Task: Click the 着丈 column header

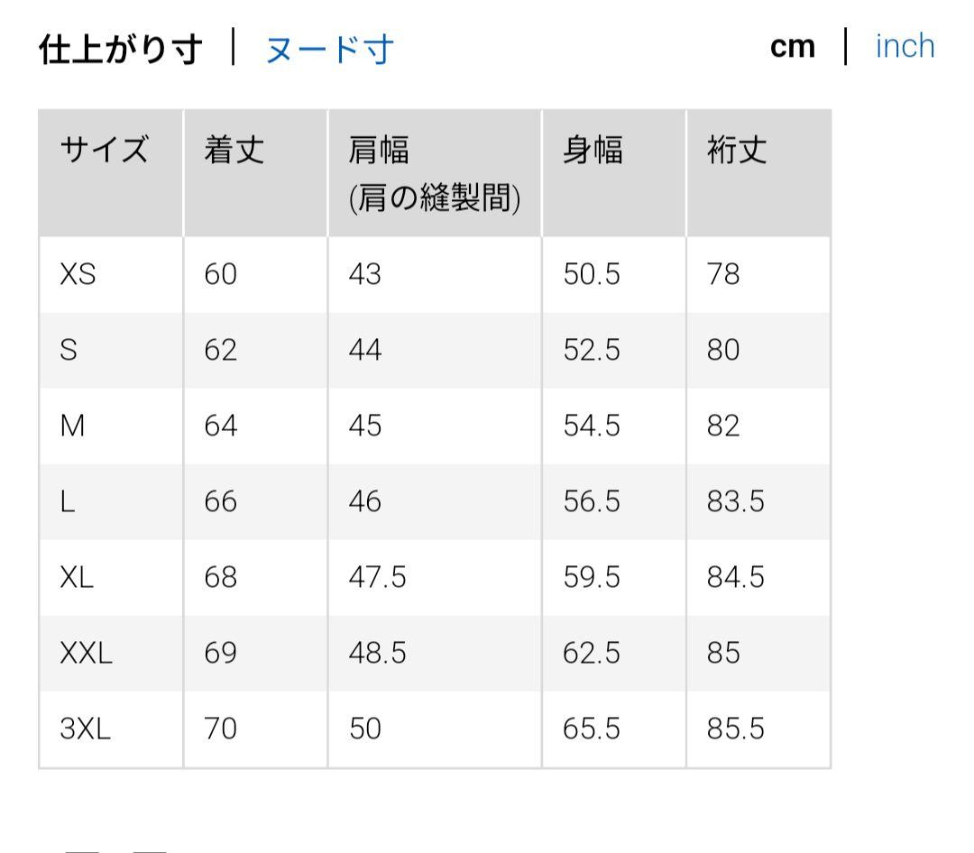Action: [x=233, y=149]
